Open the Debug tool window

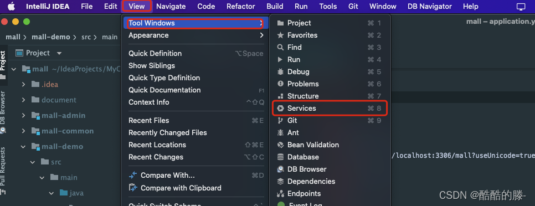[330, 71]
